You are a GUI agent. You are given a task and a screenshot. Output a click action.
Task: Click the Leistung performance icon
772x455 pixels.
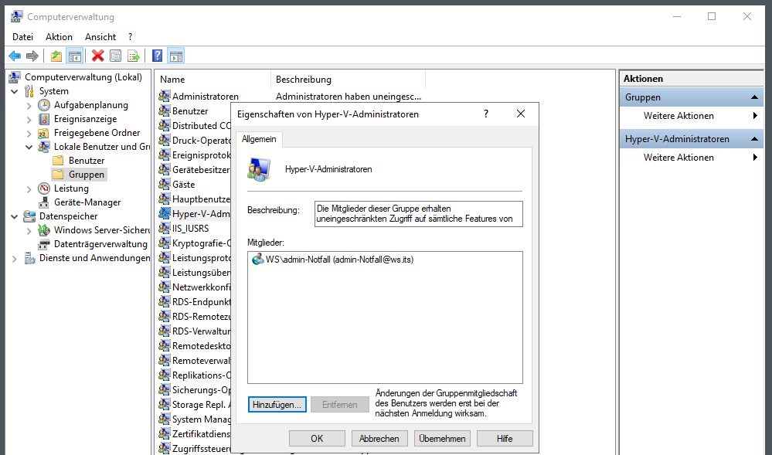44,188
